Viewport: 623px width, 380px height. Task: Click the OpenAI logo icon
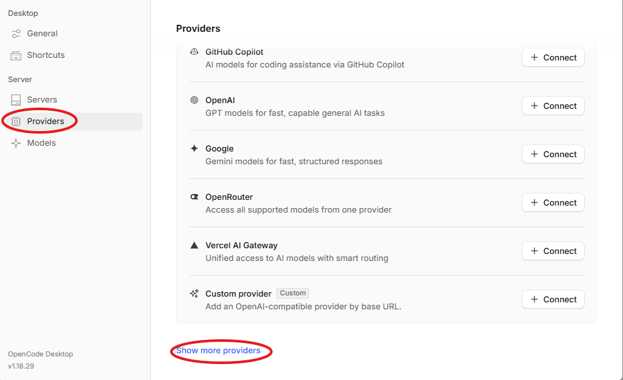click(x=194, y=100)
